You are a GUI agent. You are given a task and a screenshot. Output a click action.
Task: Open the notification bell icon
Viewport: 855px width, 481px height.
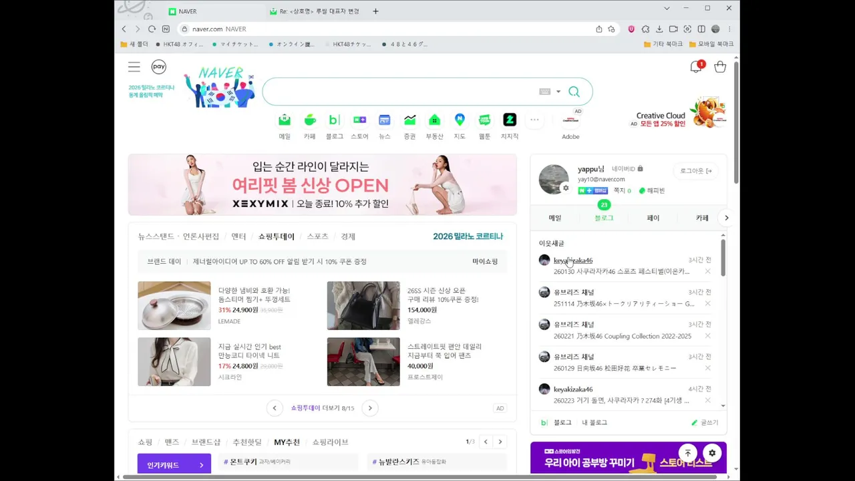pos(696,67)
